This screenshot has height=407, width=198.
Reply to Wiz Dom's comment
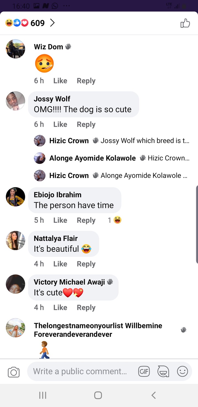86,81
